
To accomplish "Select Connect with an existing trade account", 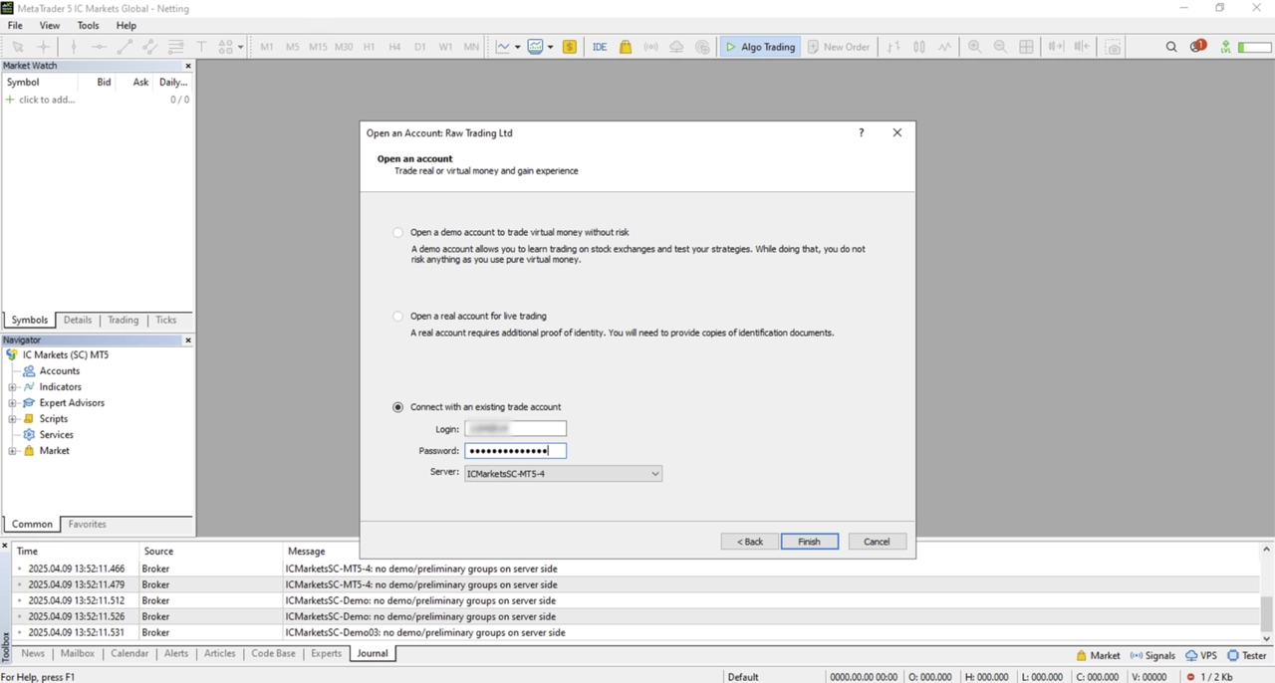I will [398, 407].
